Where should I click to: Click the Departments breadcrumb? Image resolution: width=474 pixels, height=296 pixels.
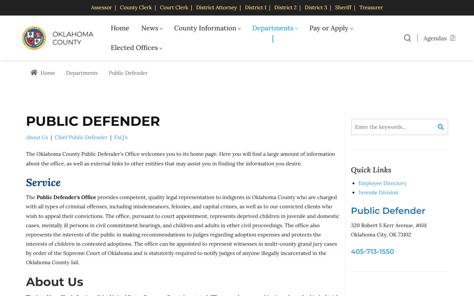point(82,73)
